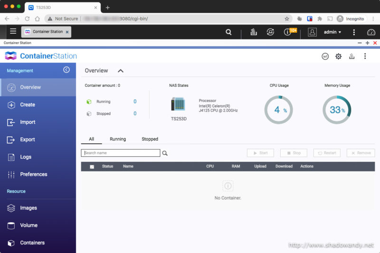Click the QTS search magnifier icon
The image size is (380, 253).
[228, 32]
